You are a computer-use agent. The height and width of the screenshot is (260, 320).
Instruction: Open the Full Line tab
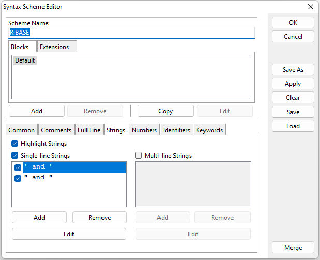[x=89, y=130]
